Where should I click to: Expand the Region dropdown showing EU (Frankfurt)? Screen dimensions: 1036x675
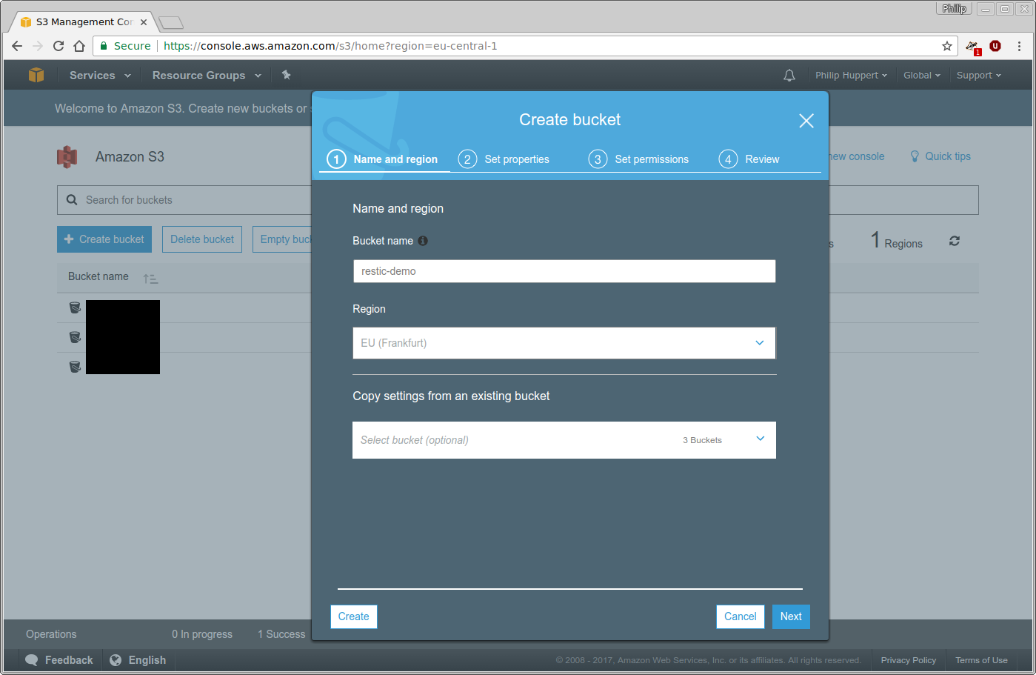click(x=564, y=343)
